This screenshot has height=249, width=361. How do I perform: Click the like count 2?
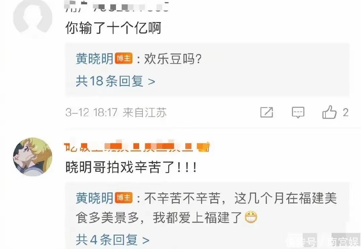[345, 112]
